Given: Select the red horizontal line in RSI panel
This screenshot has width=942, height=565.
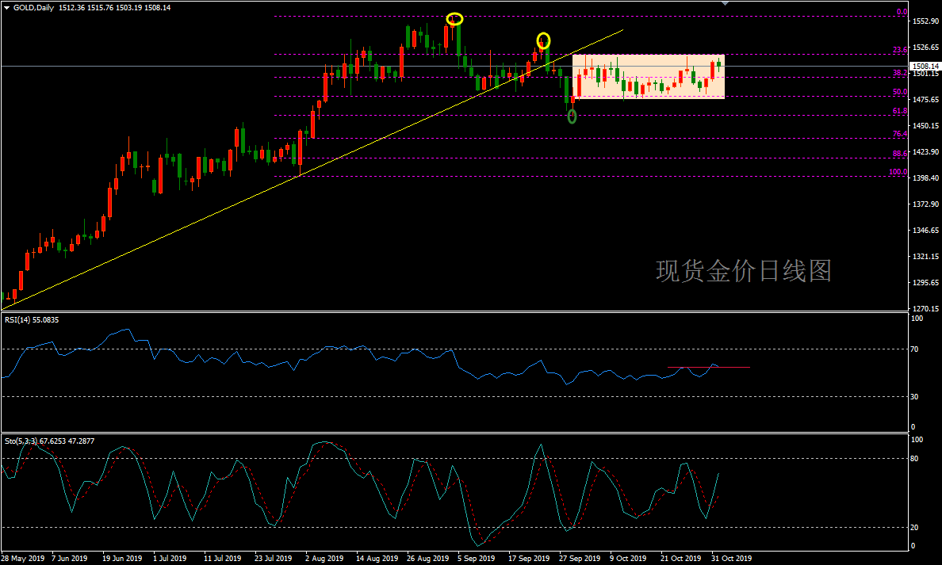Looking at the screenshot, I should pyautogui.click(x=708, y=367).
